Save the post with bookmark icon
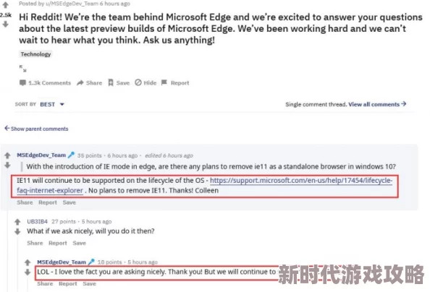 119,82
